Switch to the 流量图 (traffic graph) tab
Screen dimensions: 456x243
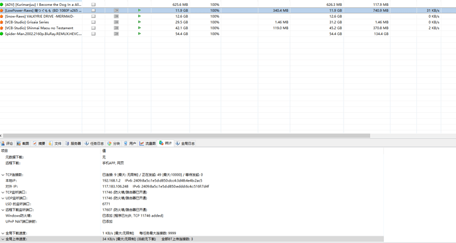point(148,143)
